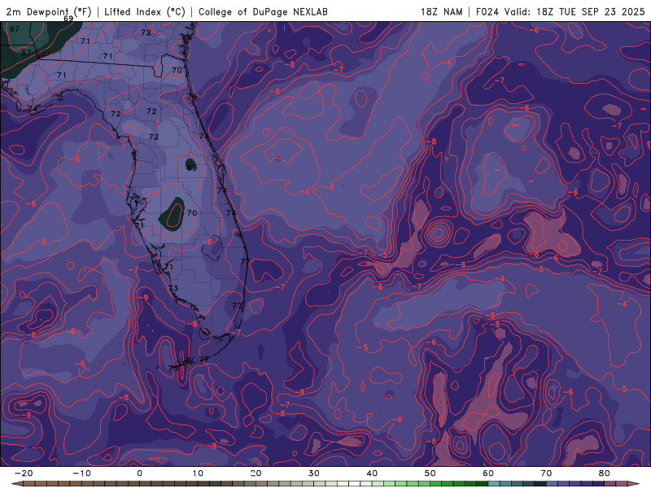Click the left arrow end of the color bar

(15, 484)
